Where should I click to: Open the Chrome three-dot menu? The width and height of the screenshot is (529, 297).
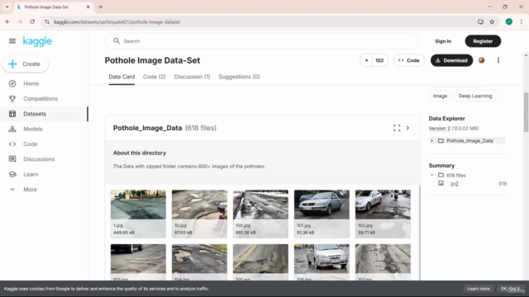pos(522,22)
